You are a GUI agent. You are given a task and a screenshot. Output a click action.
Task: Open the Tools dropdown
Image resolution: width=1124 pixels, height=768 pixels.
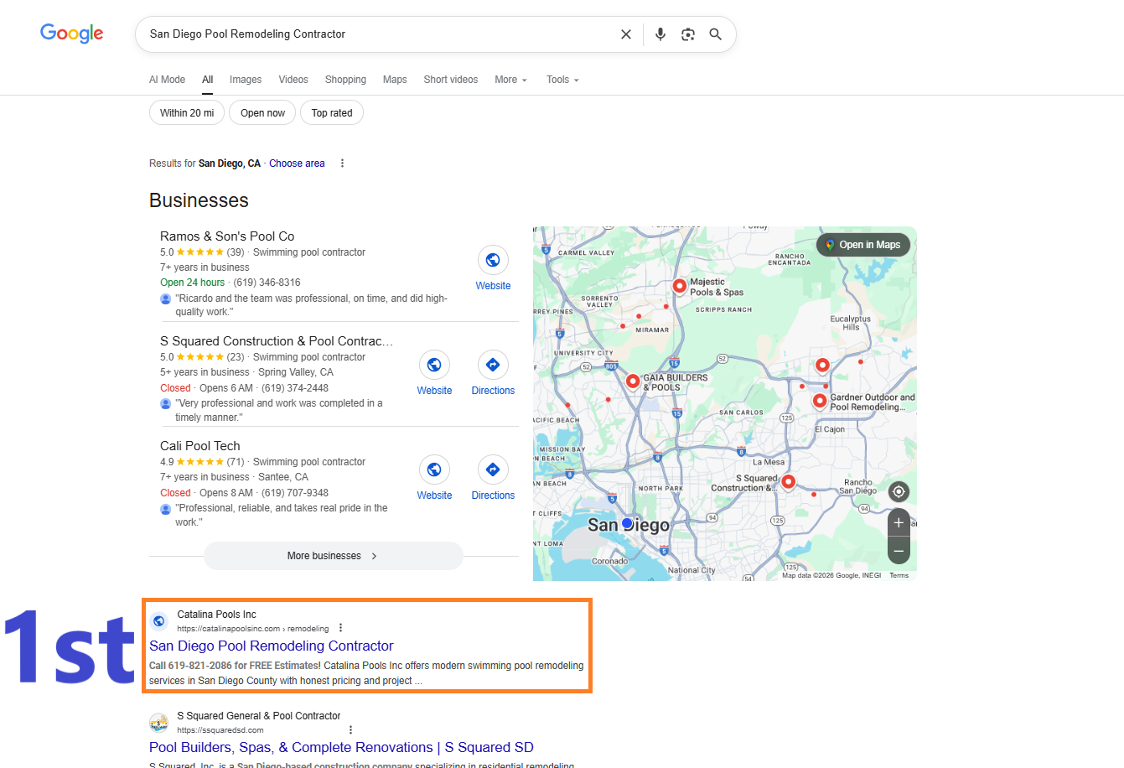(x=562, y=80)
